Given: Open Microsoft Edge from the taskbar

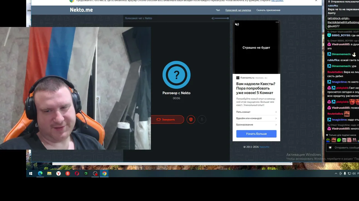Looking at the screenshot, I should [x=40, y=174].
